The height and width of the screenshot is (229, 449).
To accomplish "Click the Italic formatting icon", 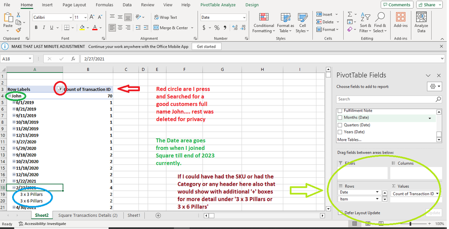I will click(44, 28).
